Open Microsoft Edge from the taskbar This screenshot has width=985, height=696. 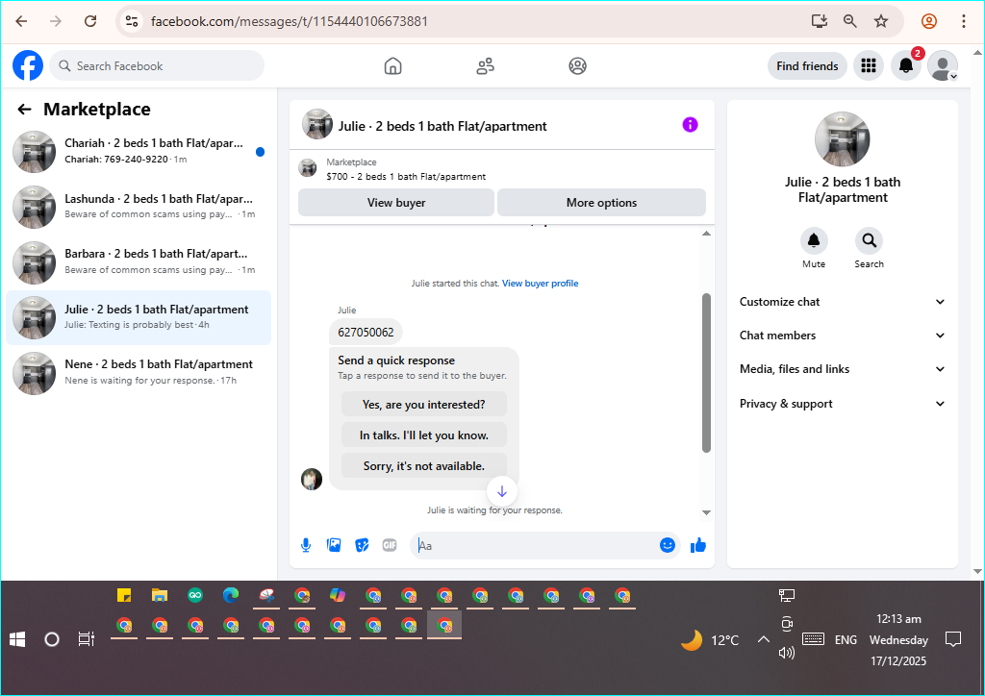point(231,595)
